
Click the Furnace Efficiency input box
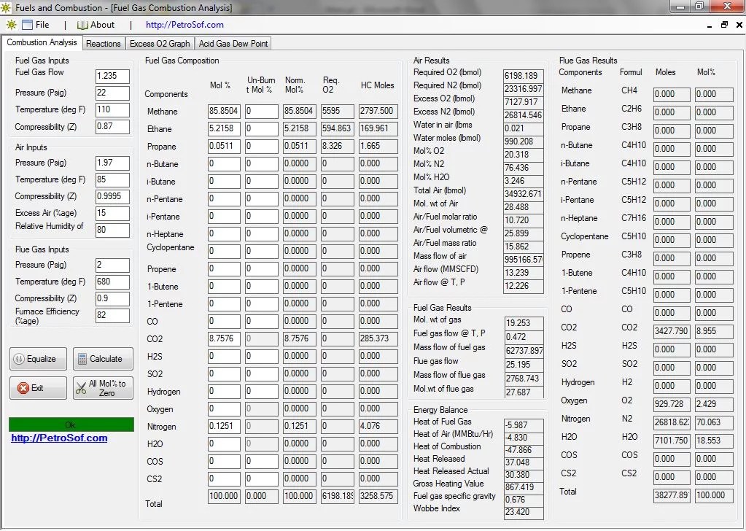click(x=112, y=315)
